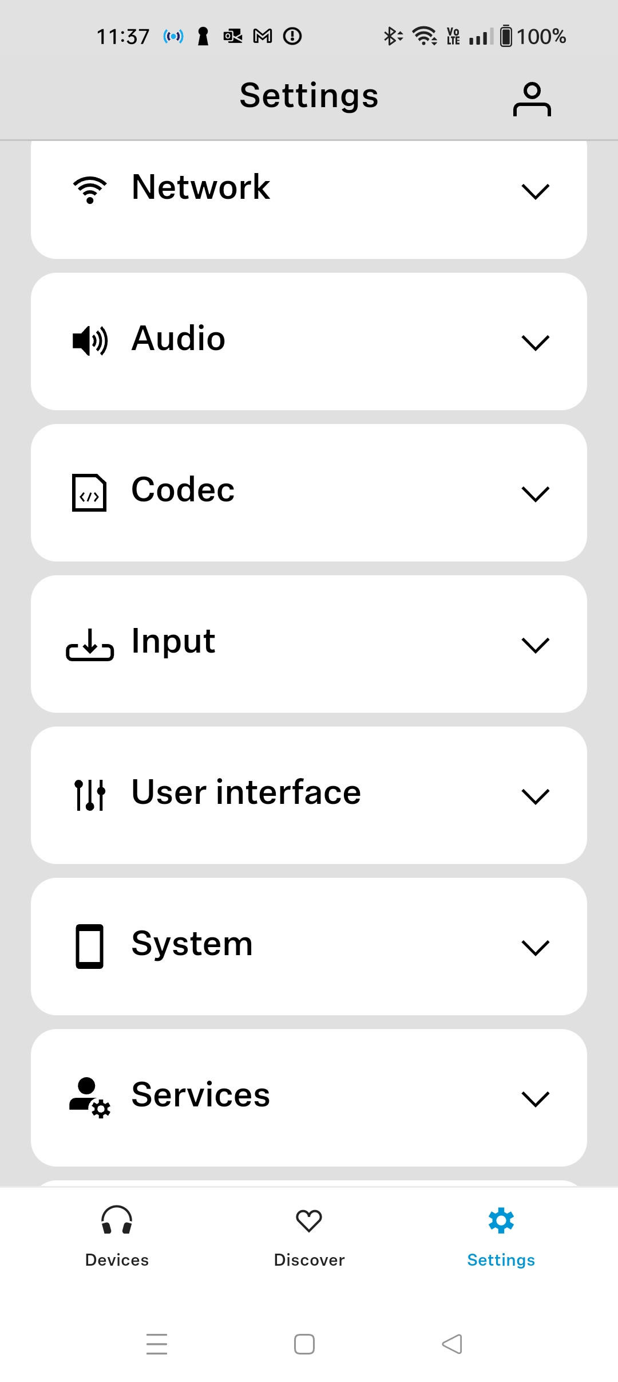
Task: Tap the Audio speaker icon
Action: click(90, 341)
